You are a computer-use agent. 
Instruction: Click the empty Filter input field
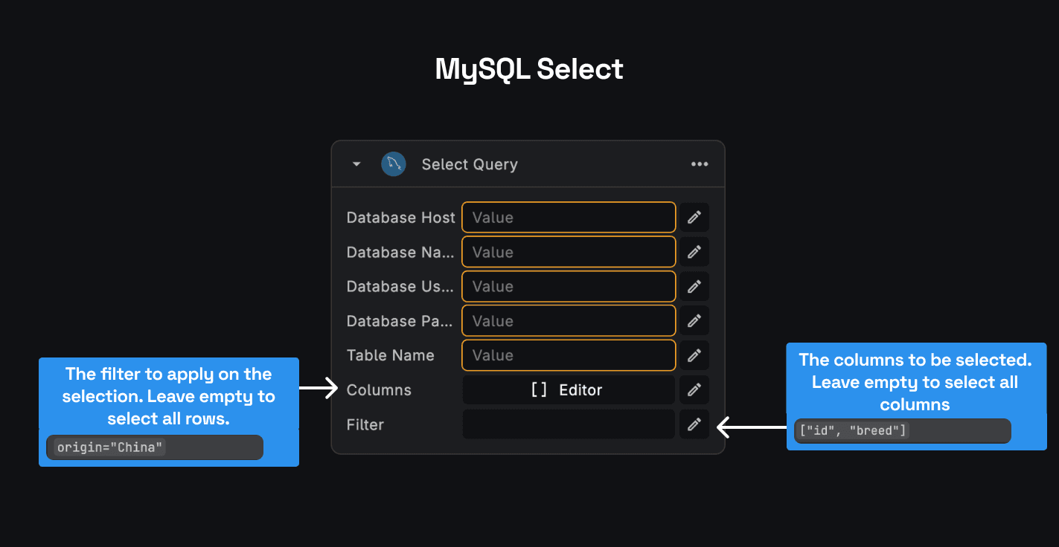(x=569, y=424)
